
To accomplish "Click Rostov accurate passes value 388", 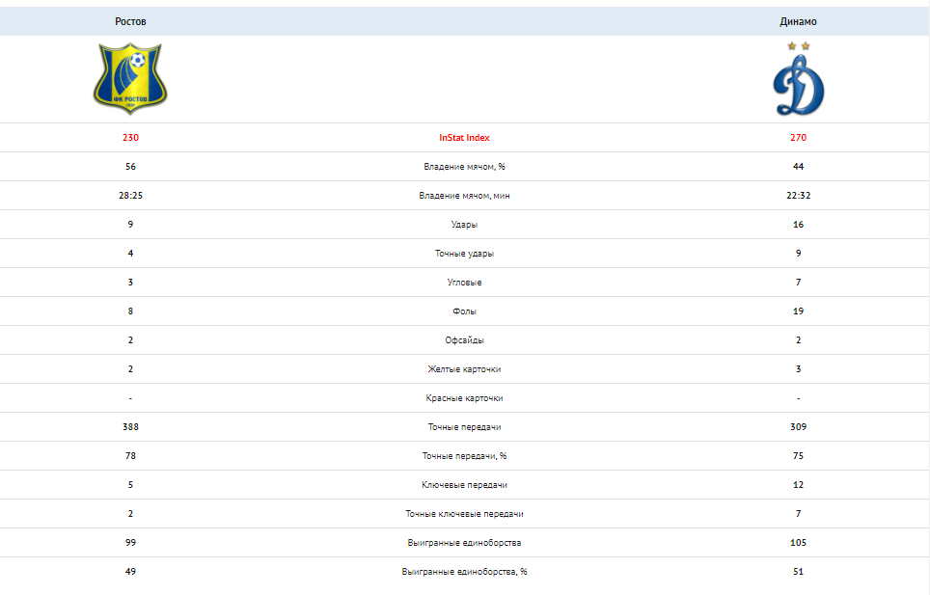I will click(x=130, y=427).
